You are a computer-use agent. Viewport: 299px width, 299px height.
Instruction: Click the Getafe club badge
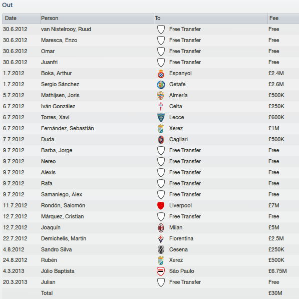(x=161, y=85)
